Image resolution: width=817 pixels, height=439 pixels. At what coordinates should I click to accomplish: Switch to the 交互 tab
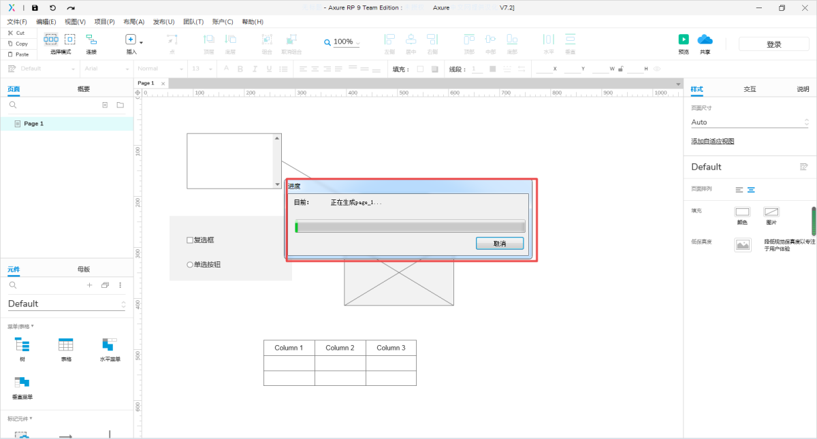tap(749, 89)
